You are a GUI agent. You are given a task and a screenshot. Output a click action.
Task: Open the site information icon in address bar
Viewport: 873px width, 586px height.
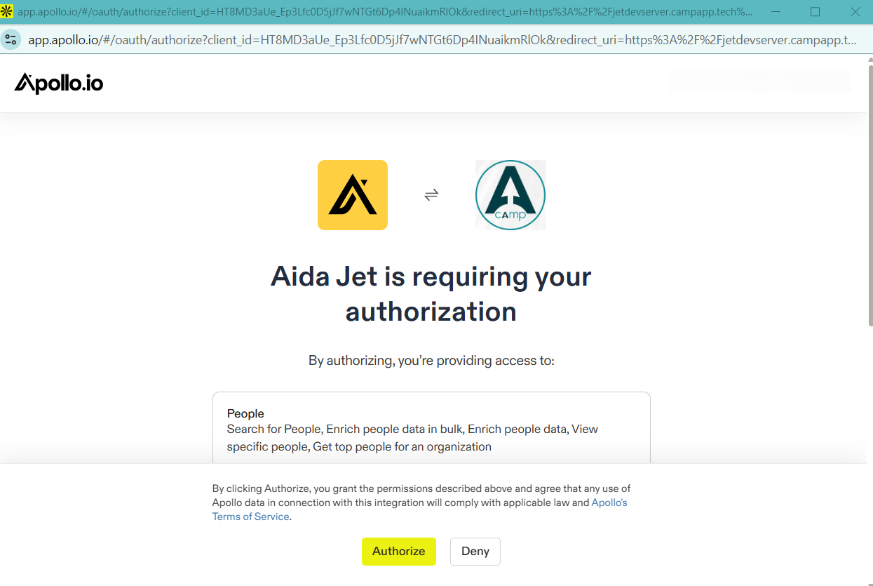(11, 39)
